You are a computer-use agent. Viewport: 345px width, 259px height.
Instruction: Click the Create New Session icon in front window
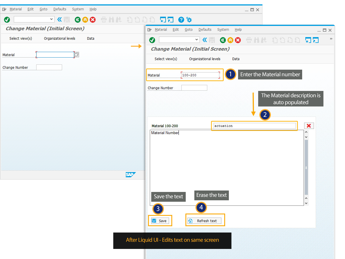308,40
